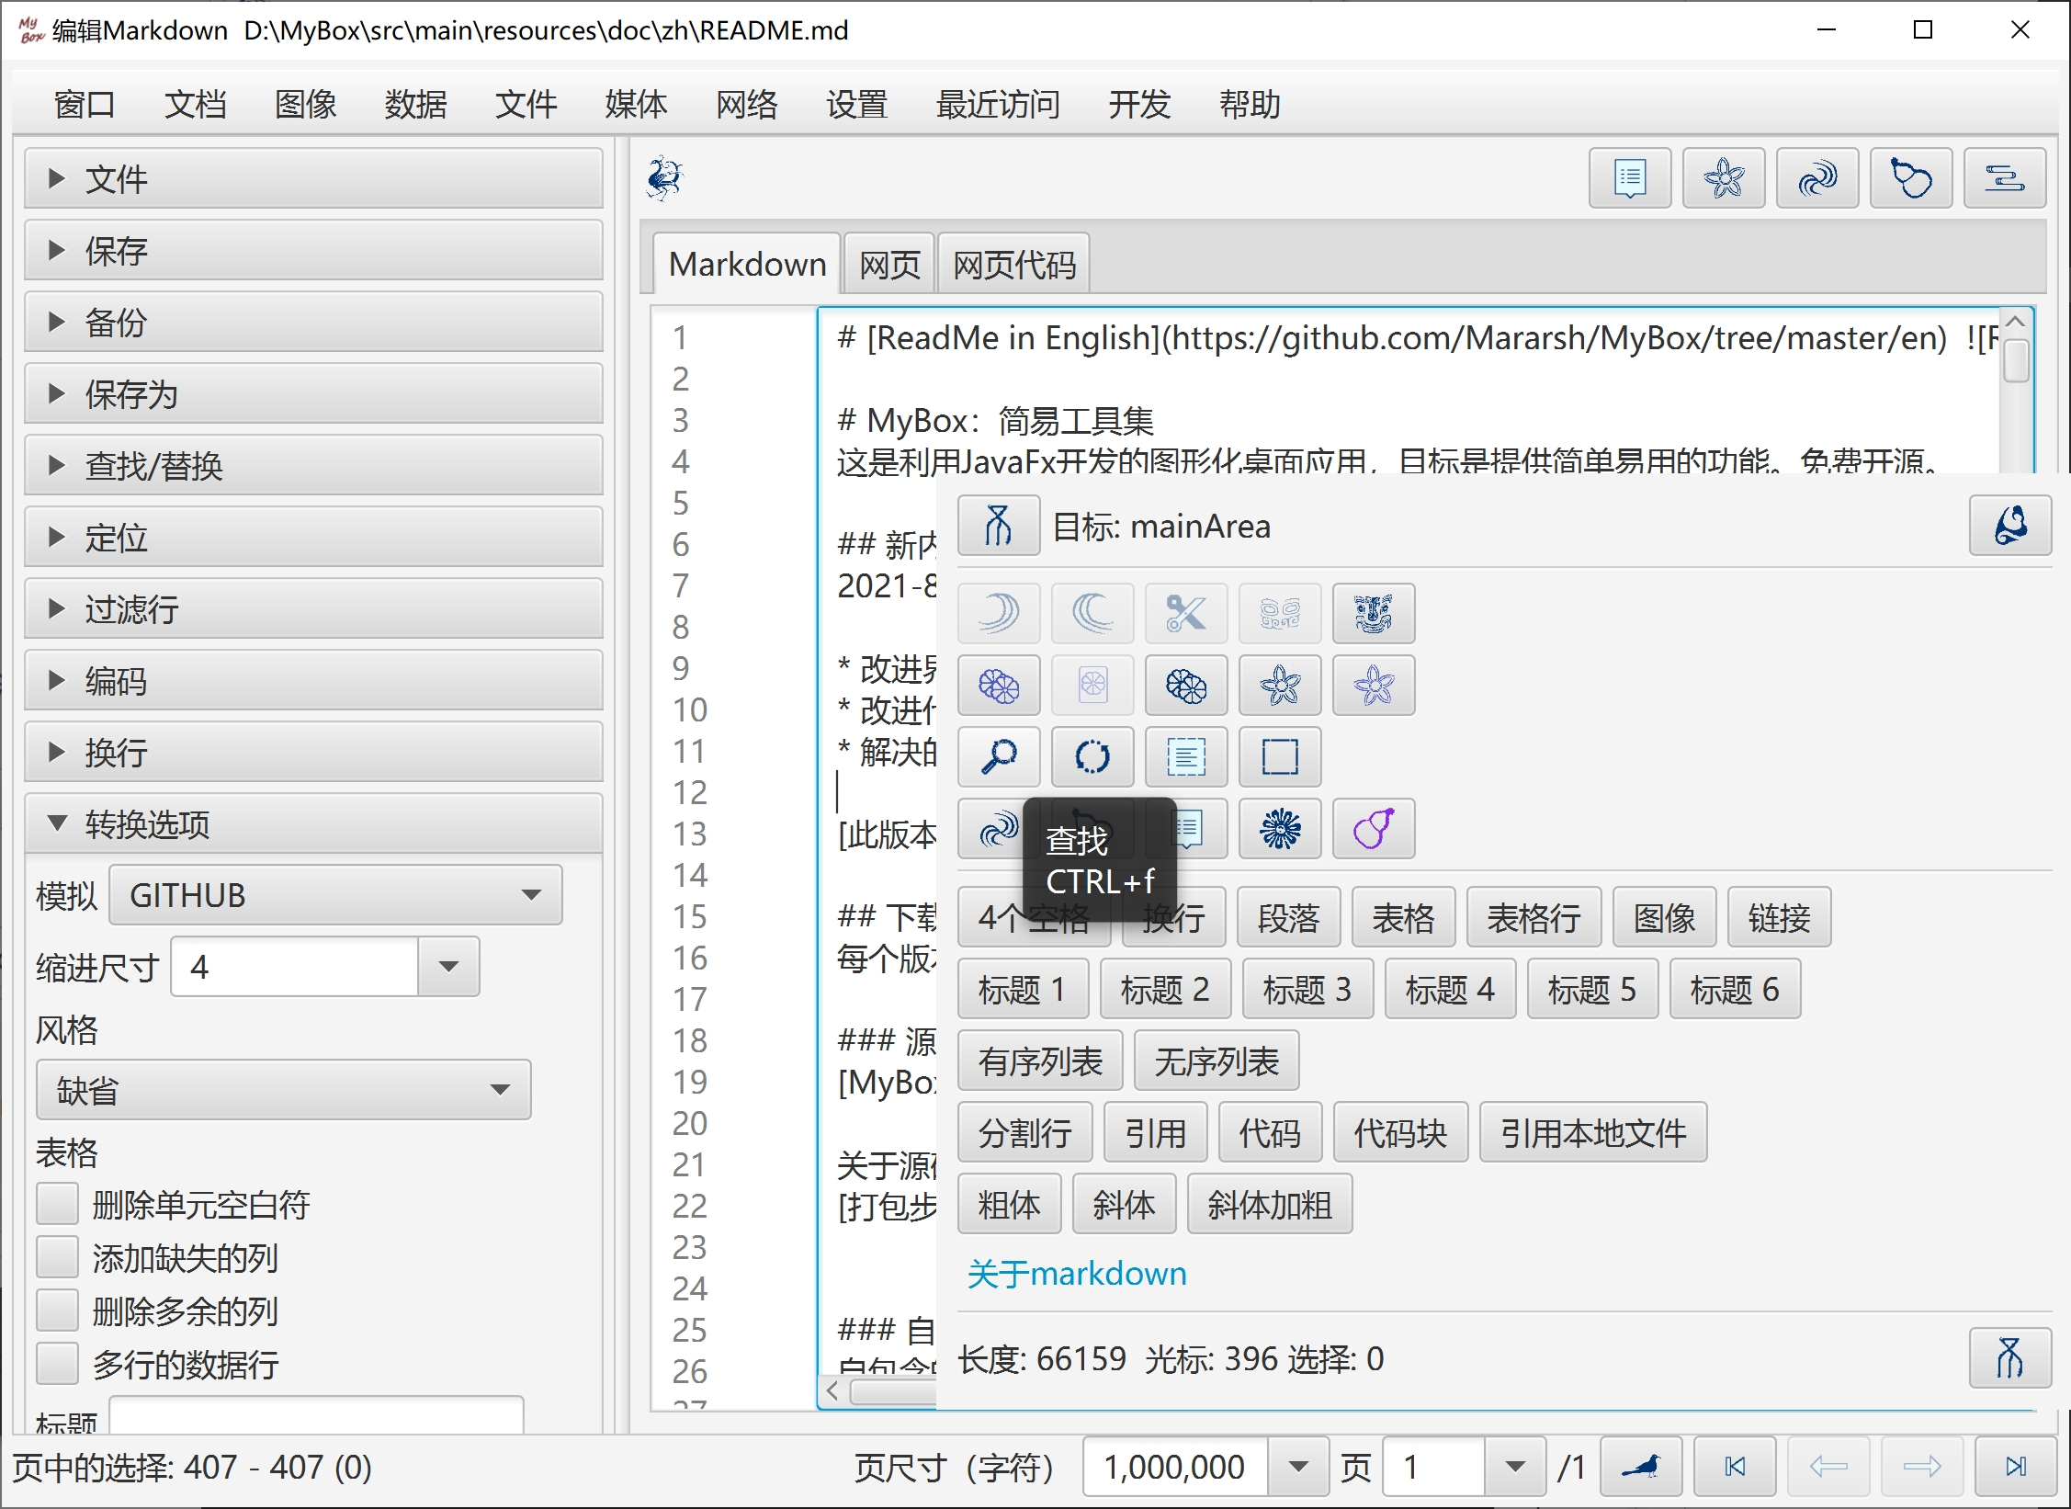Click the purple gourd icon in popup
Image resolution: width=2071 pixels, height=1509 pixels.
[x=1374, y=828]
